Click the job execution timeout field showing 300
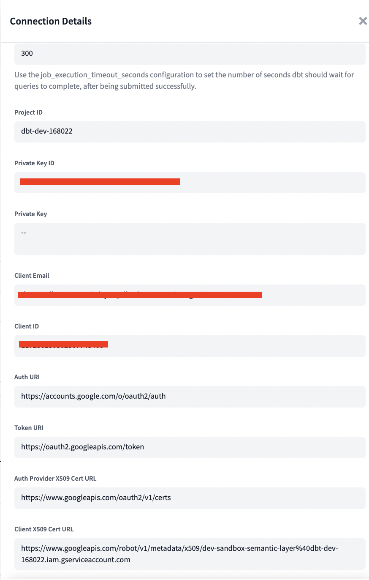Screen dimensions: 369x580 190,53
